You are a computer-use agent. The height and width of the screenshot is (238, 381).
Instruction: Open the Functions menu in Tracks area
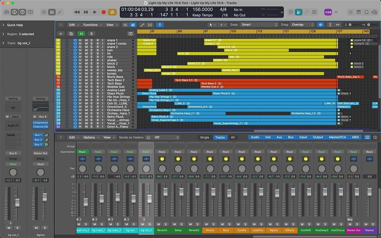click(x=92, y=25)
